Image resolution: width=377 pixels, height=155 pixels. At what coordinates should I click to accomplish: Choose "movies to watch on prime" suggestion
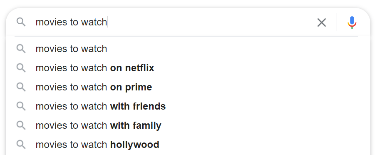point(188,87)
